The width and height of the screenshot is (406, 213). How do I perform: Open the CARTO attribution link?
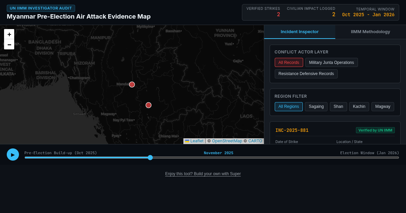click(255, 141)
